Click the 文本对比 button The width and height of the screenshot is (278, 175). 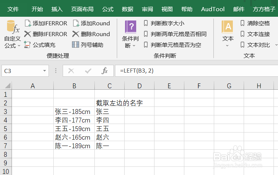[255, 45]
